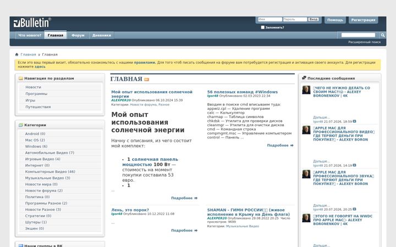Open the Музыкальные Видео (3) category in sidebar
Image resolution: width=396 pixels, height=247 pixels.
tap(47, 178)
